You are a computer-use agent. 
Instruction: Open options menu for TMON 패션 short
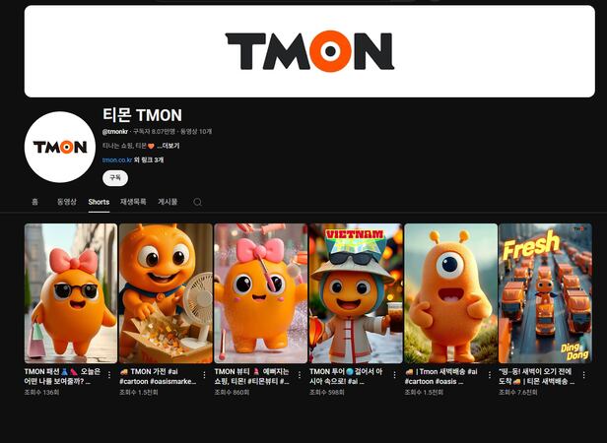point(109,375)
